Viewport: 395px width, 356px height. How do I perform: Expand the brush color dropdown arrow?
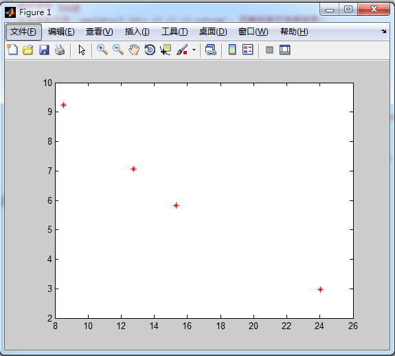coord(194,50)
